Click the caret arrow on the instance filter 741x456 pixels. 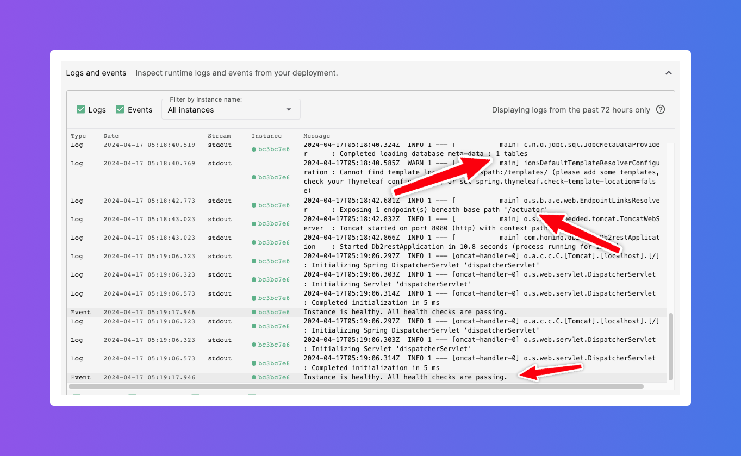point(288,109)
